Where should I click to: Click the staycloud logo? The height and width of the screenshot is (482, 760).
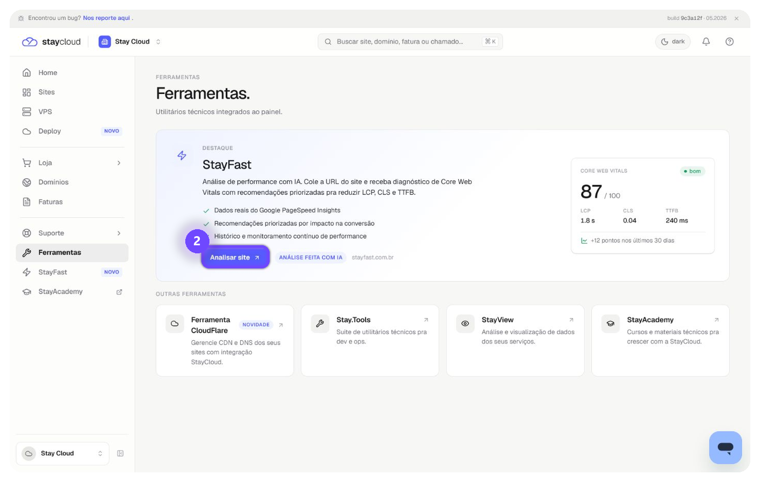point(51,42)
